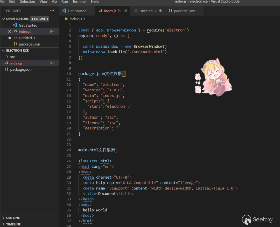The width and height of the screenshot is (280, 227).
Task: Click the unsaved dot beside Untitled-1 in Open Editors
Action: [x=10, y=38]
